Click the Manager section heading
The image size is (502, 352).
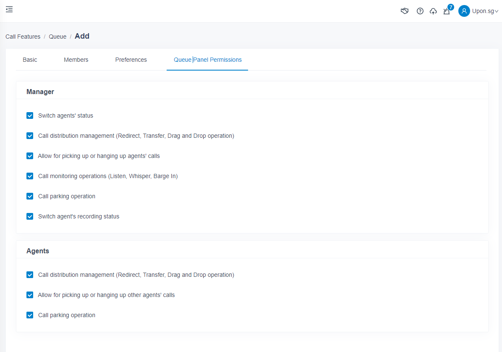pyautogui.click(x=40, y=92)
